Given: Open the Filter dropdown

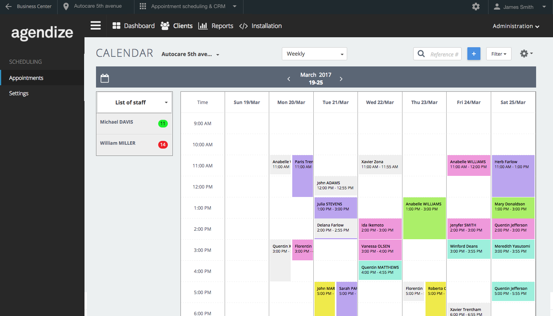Looking at the screenshot, I should coord(498,54).
